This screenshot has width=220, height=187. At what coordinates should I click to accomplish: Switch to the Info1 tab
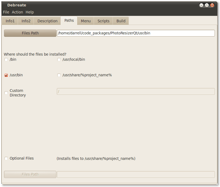(10, 21)
